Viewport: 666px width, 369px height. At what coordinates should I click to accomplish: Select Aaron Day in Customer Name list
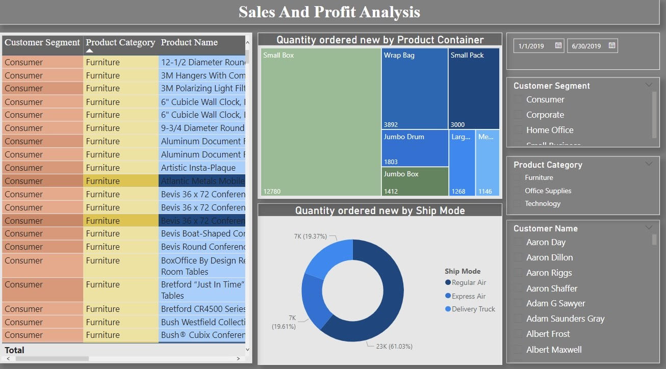point(519,242)
